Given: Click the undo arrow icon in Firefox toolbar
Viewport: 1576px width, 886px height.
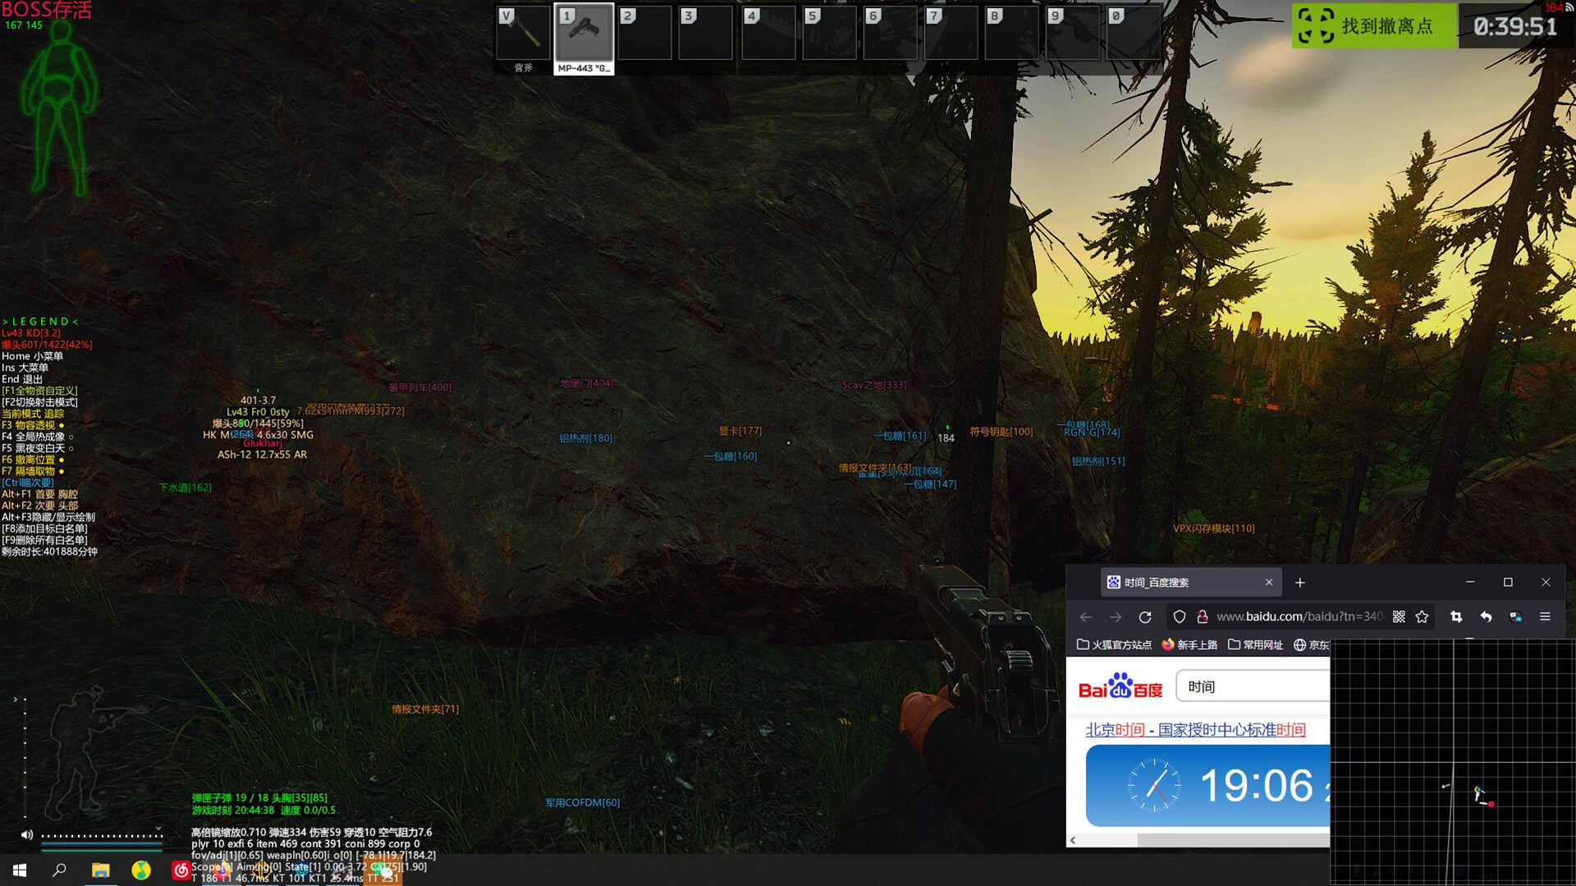Looking at the screenshot, I should click(1486, 617).
